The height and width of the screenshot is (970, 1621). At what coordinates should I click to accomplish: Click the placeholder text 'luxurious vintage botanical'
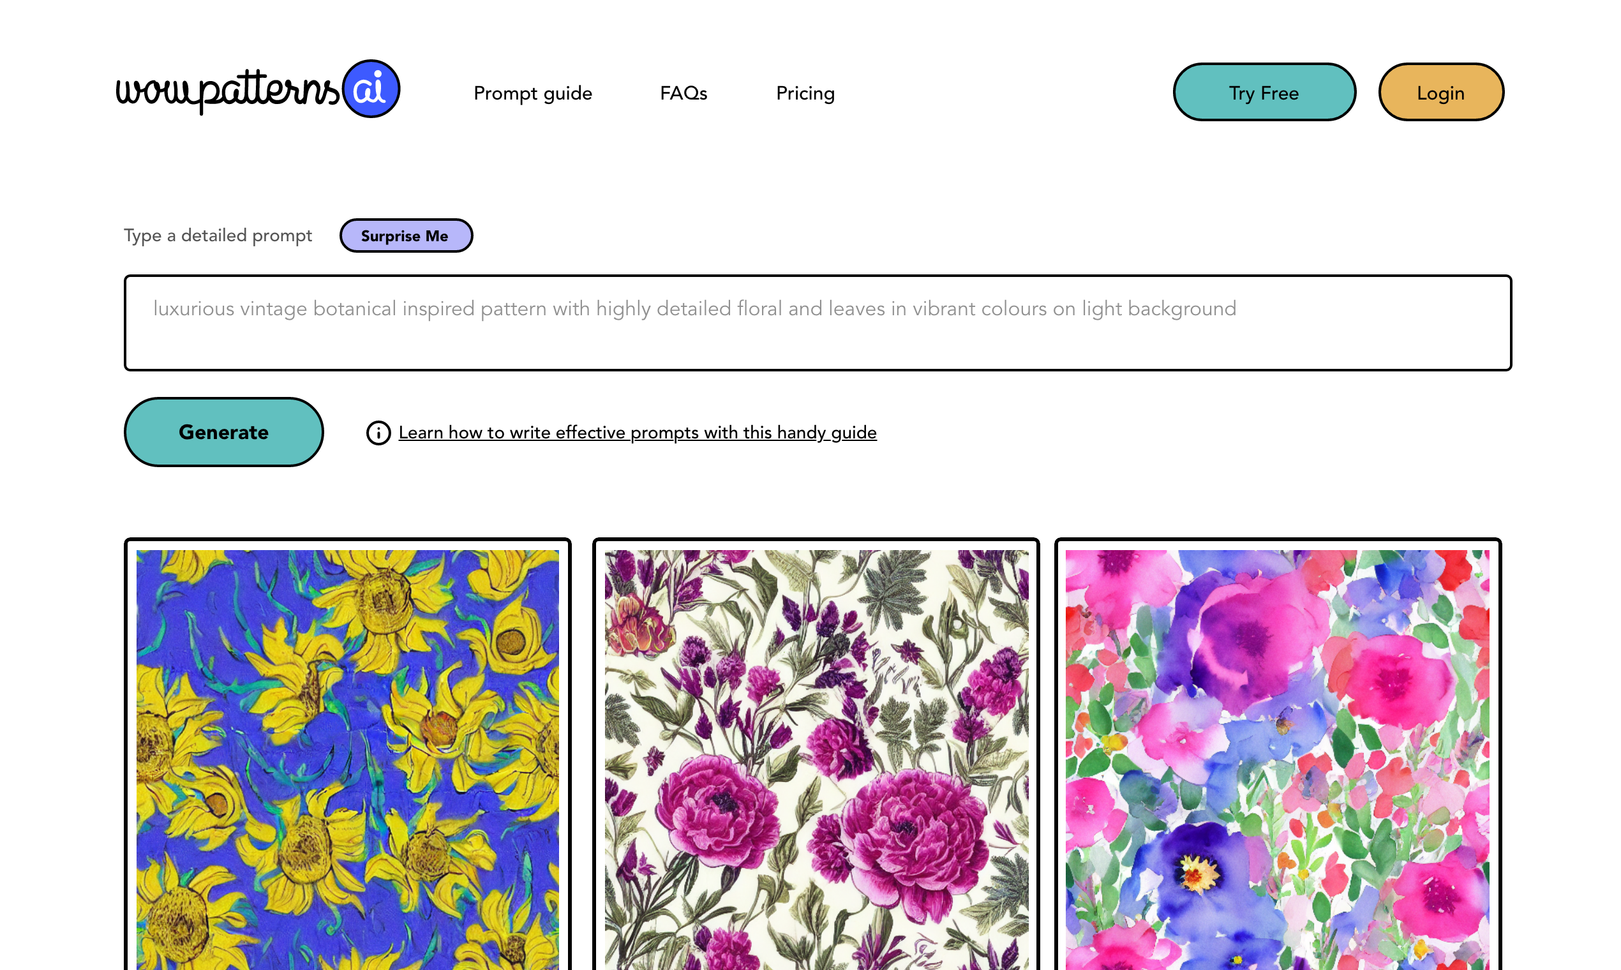274,308
